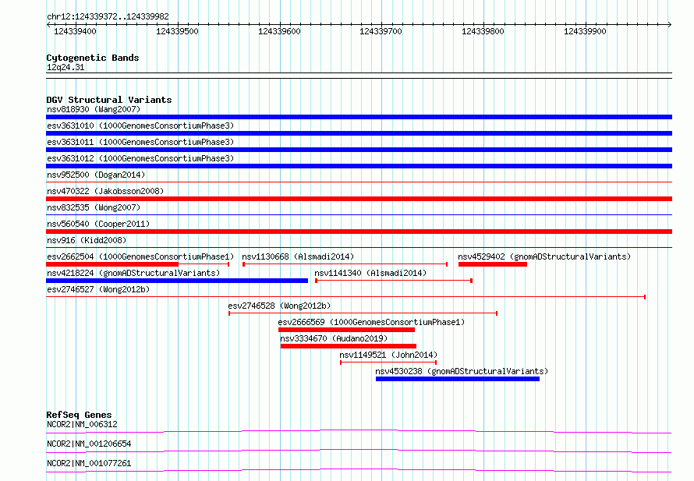Open esv2666569 (1000GenomesConsortiumPhase1) label
Viewport: 694px width, 481px height.
371,322
